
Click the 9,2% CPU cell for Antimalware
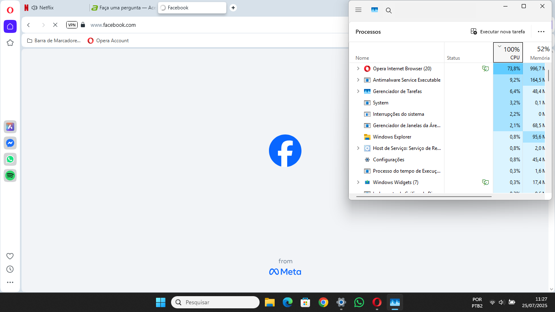point(508,80)
